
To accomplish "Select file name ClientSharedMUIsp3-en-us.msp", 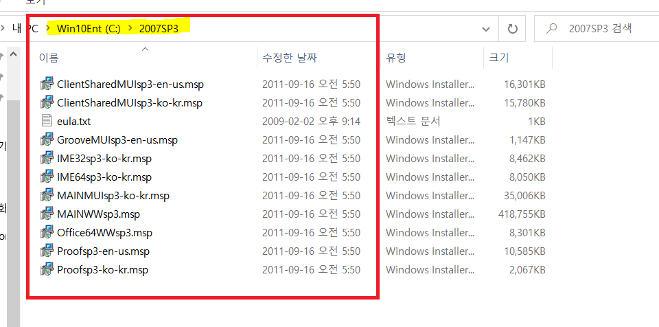I will point(130,84).
